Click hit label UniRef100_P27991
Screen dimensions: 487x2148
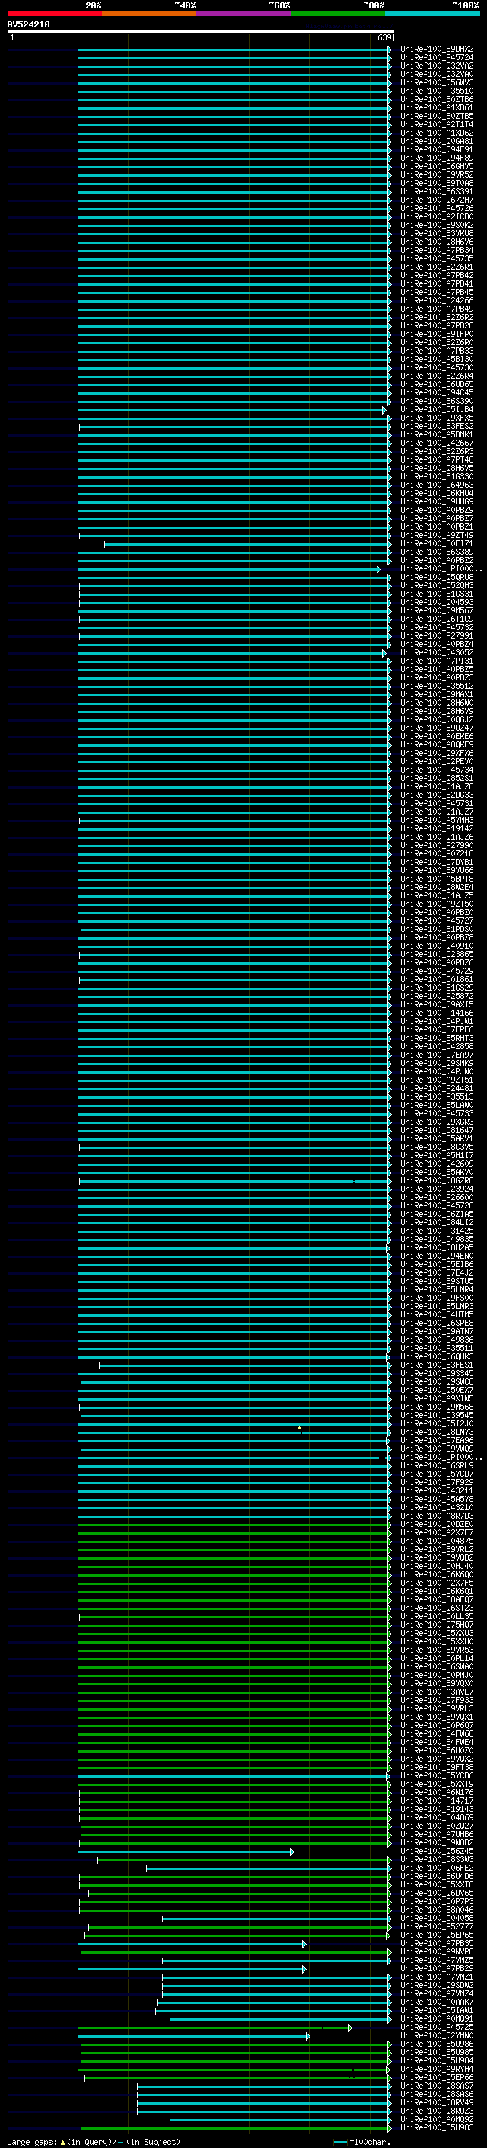point(436,635)
